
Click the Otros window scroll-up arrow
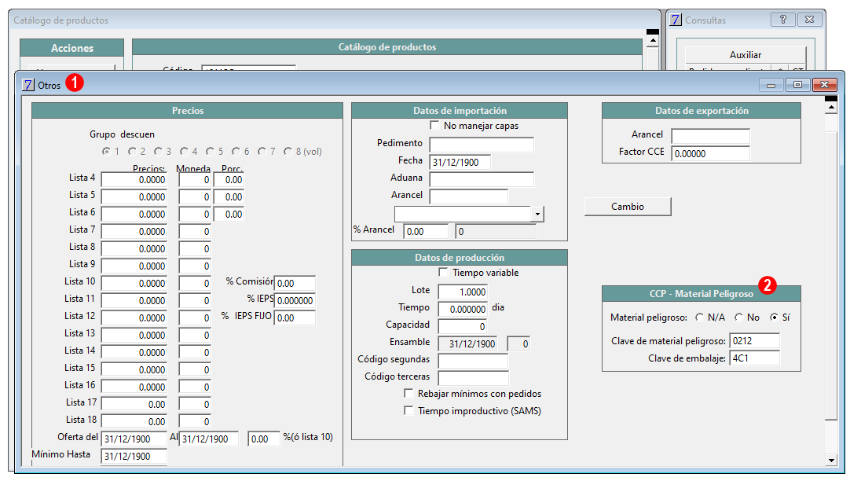[x=831, y=108]
